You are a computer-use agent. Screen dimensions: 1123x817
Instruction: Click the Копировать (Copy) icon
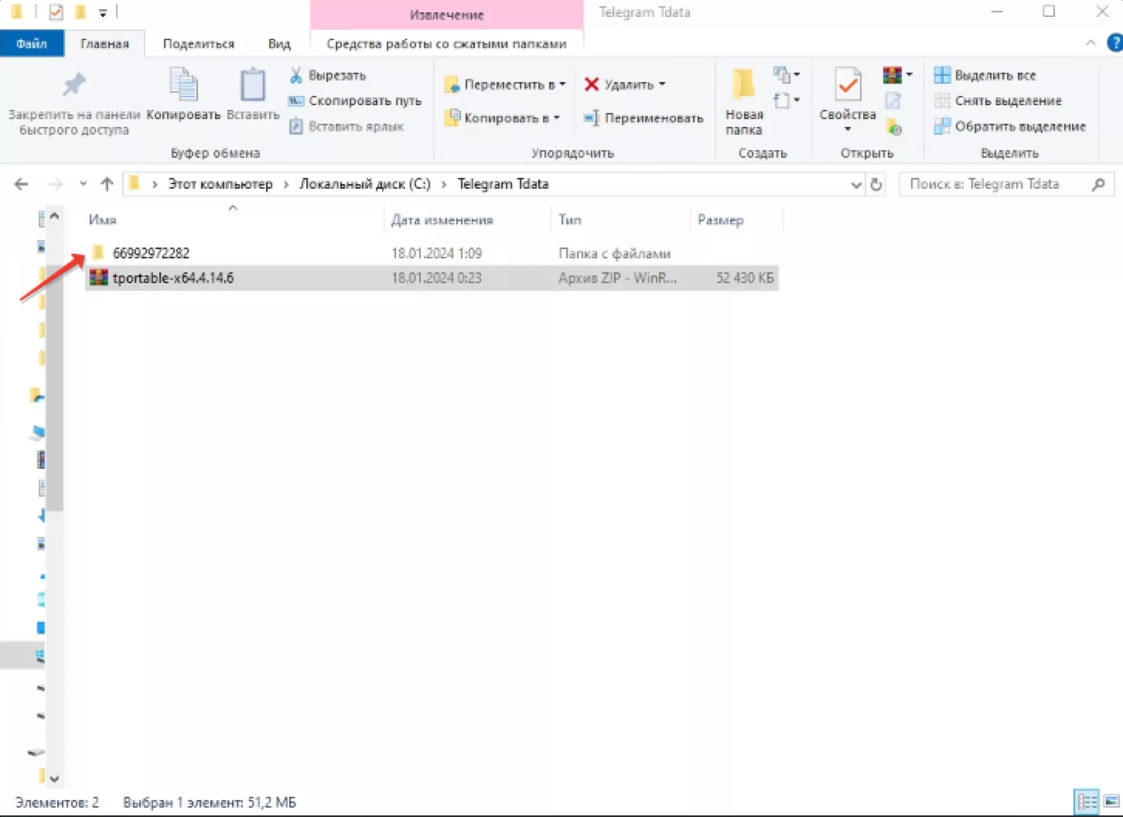(183, 85)
